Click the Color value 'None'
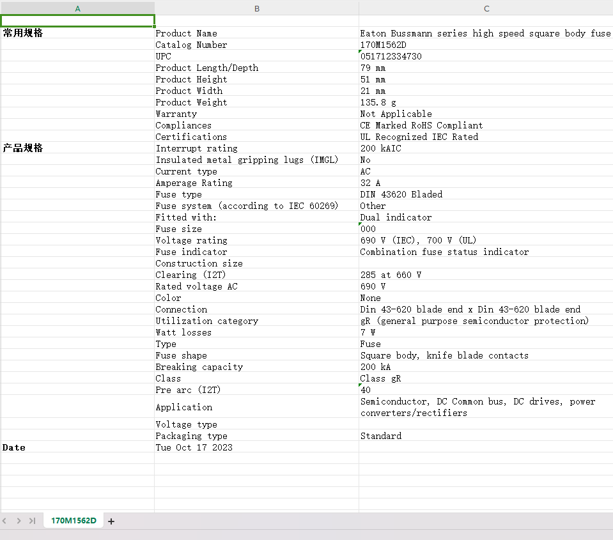 (x=486, y=298)
